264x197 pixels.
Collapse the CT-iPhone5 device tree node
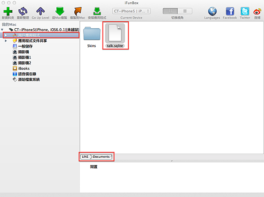[2, 30]
